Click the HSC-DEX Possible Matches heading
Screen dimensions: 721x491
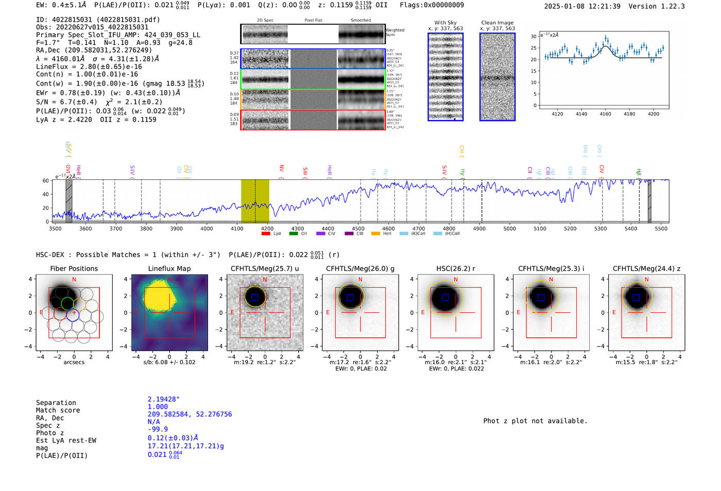128,255
